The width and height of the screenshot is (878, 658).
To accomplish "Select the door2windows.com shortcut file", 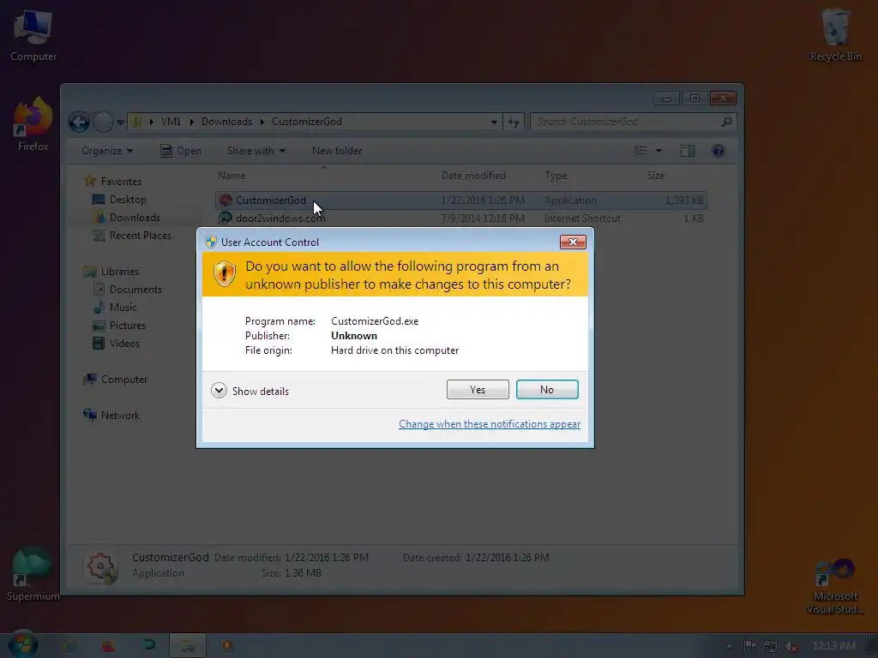I will click(x=460, y=218).
